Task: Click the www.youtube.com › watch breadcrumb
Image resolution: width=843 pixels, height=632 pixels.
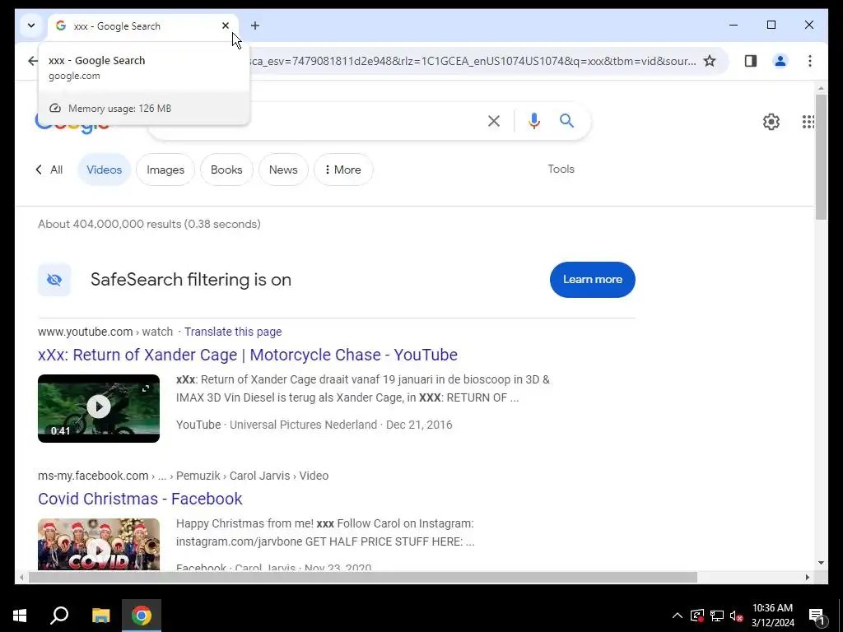Action: [x=105, y=332]
